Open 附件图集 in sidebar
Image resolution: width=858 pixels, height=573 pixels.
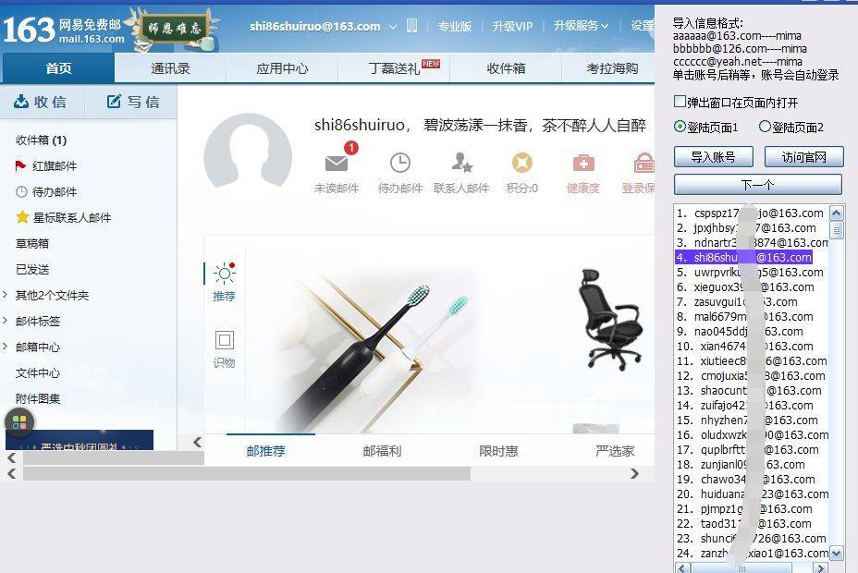tap(38, 398)
